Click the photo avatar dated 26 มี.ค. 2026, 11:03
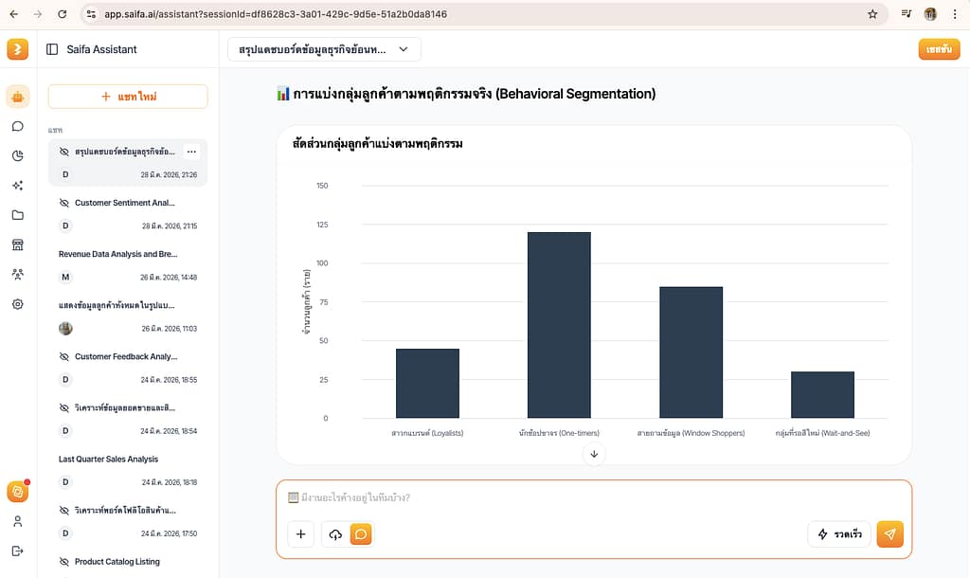Image resolution: width=970 pixels, height=578 pixels. (65, 329)
